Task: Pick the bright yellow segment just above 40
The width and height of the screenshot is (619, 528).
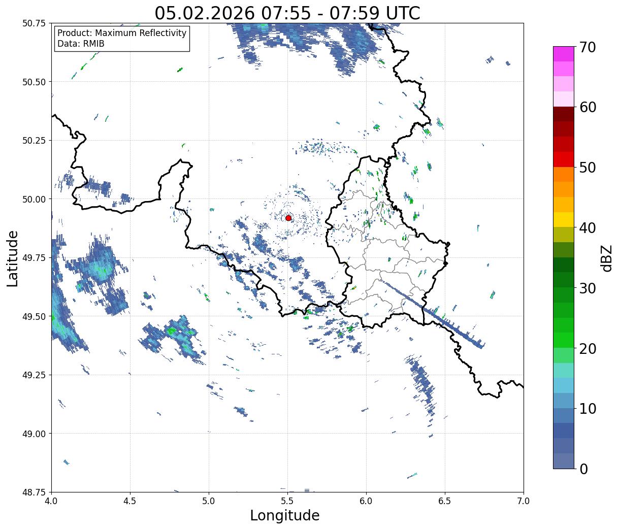Action: [564, 219]
